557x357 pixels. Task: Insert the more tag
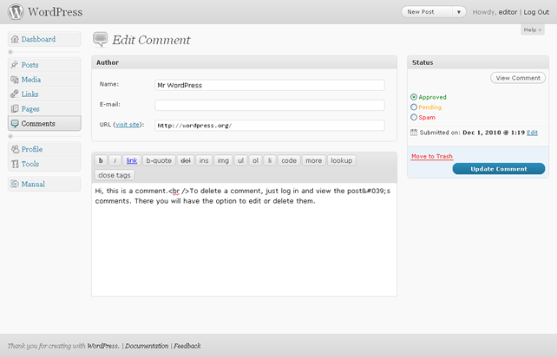(x=314, y=160)
